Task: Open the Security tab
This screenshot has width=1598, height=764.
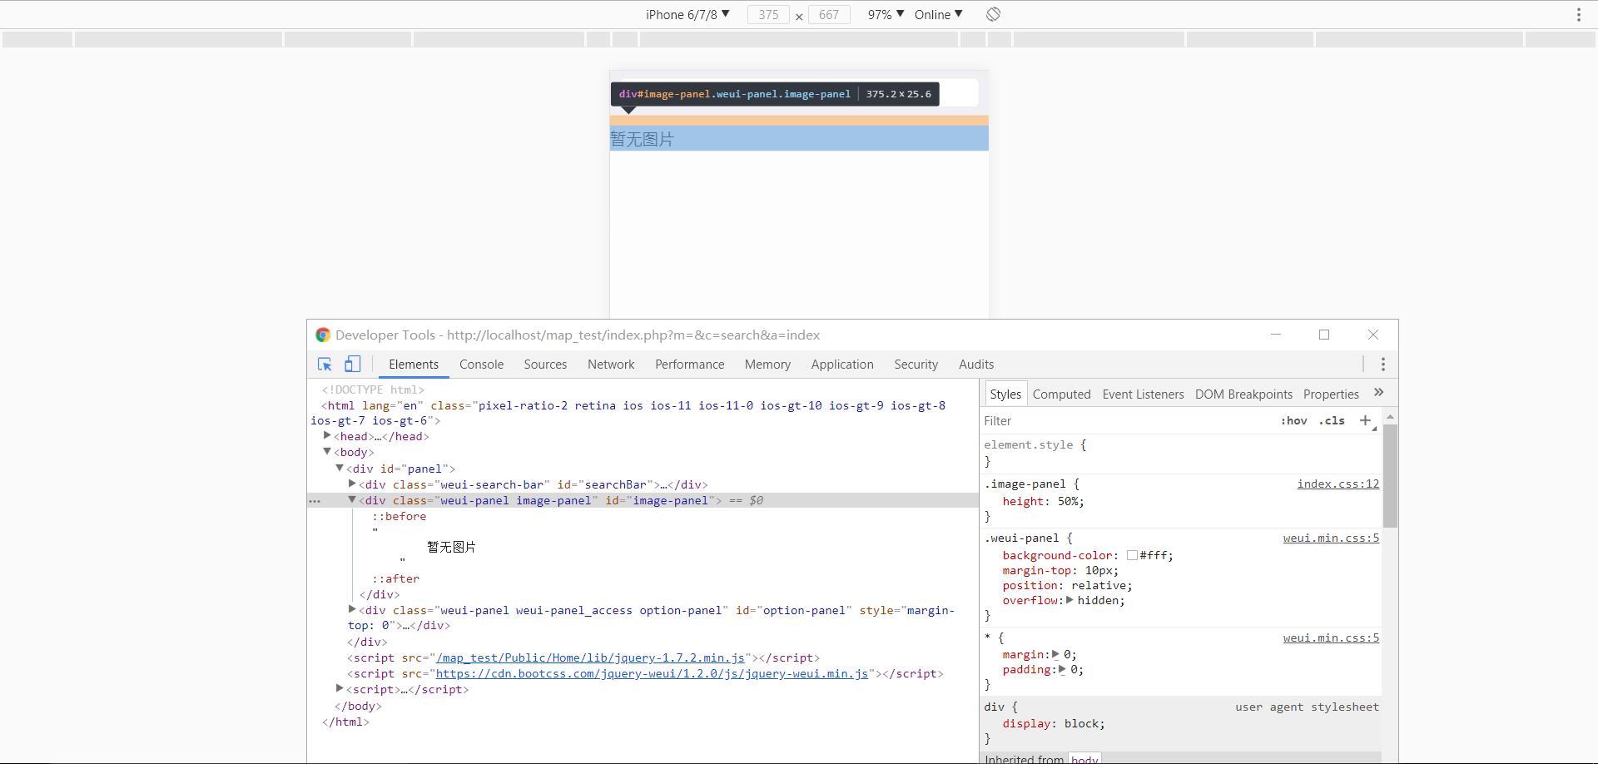Action: 916,365
